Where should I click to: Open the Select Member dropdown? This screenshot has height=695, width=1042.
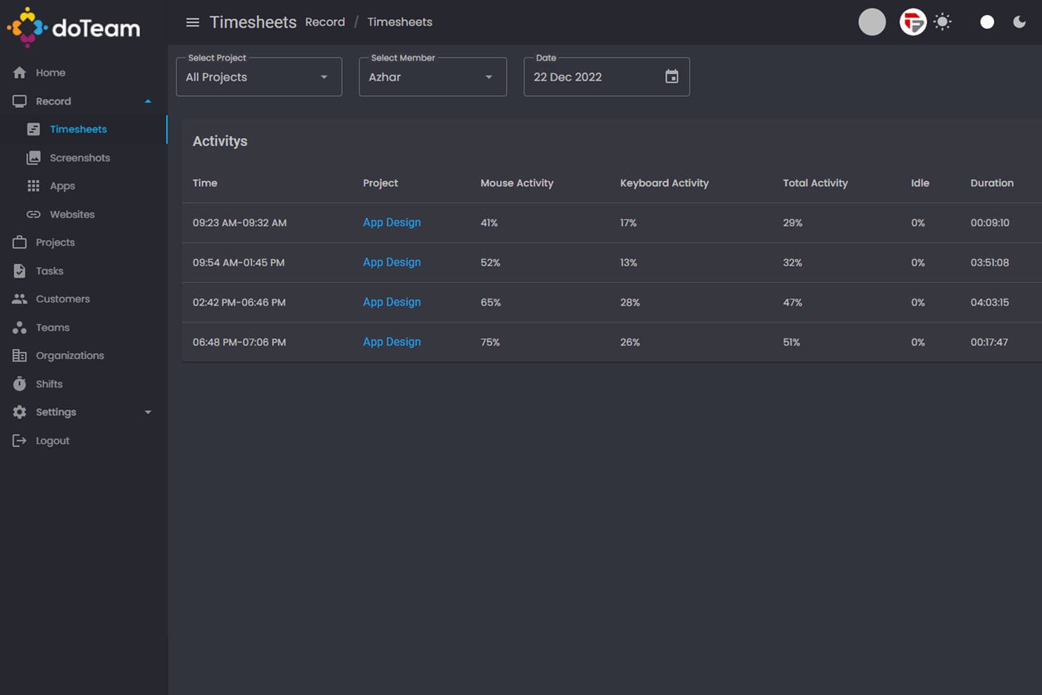pos(432,77)
